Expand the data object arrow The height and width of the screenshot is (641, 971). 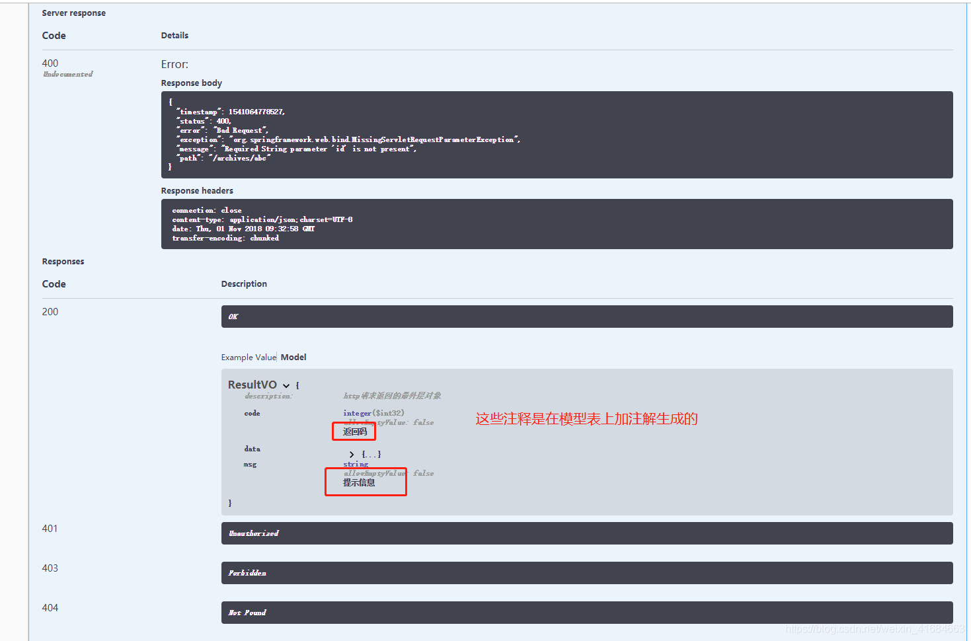pyautogui.click(x=352, y=455)
